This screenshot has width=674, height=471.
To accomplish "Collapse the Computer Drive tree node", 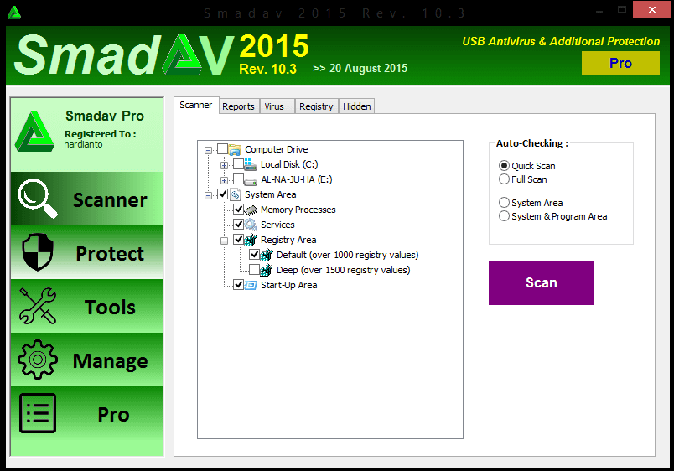I will (208, 150).
